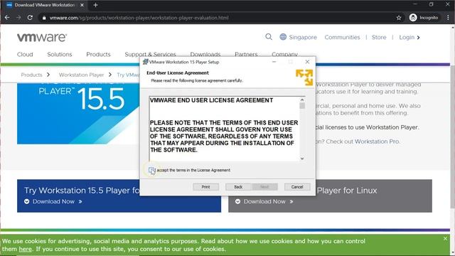This screenshot has height=256, width=455.
Task: Reload the VMware page
Action: [x=30, y=18]
